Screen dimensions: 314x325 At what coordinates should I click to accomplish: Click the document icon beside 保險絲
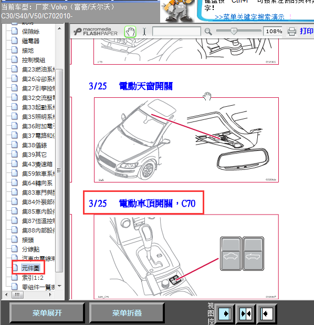(x=15, y=31)
